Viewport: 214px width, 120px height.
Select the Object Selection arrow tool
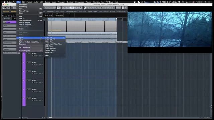click(85, 8)
